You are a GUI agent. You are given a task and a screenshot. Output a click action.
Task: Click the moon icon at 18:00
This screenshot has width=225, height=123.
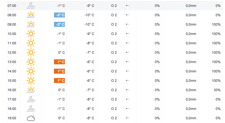click(x=31, y=109)
